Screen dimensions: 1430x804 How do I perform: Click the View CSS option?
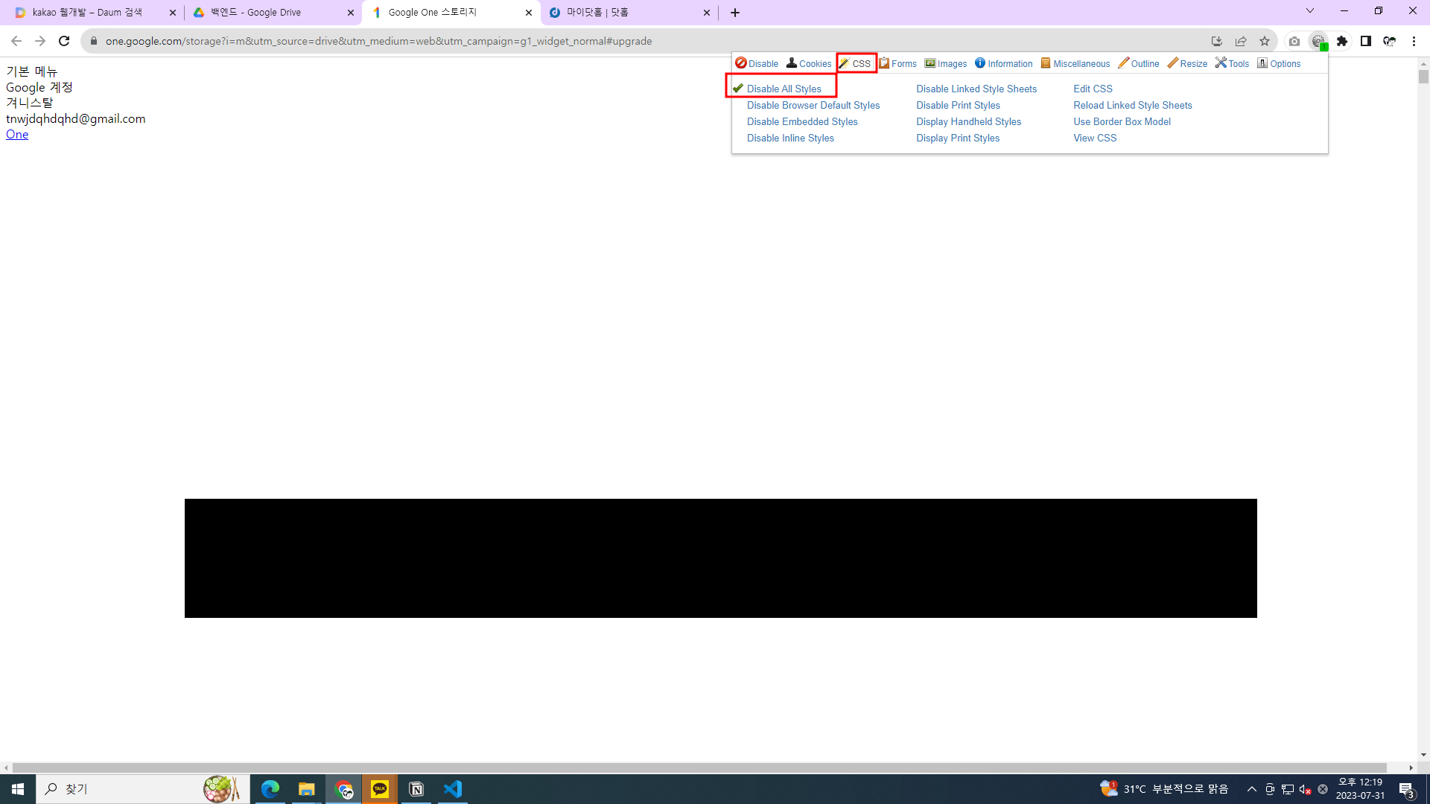pos(1095,138)
